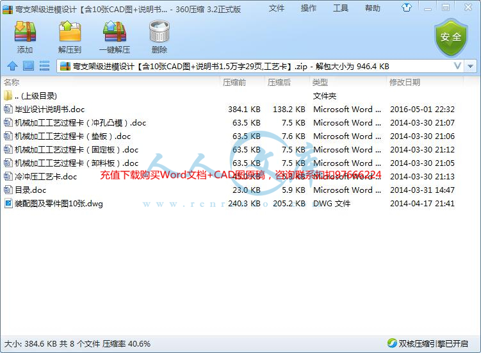Screen dimensions: 481x353
Task: Click the 解压到 (Extract to) icon
Action: click(x=70, y=31)
